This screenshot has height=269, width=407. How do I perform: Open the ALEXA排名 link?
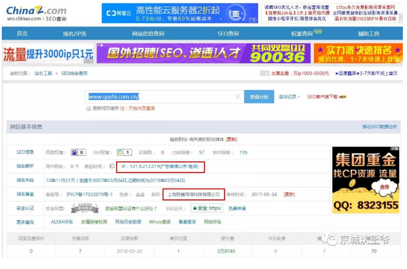click(62, 222)
